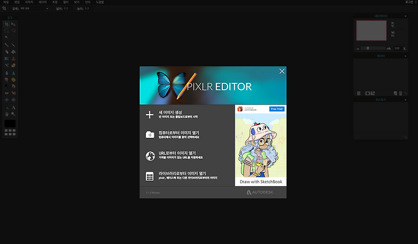The width and height of the screenshot is (418, 244).
Task: Click the delete layer trash icon
Action: (401, 93)
